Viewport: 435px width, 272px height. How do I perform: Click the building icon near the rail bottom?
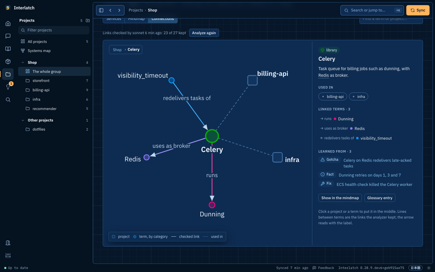(x=8, y=243)
